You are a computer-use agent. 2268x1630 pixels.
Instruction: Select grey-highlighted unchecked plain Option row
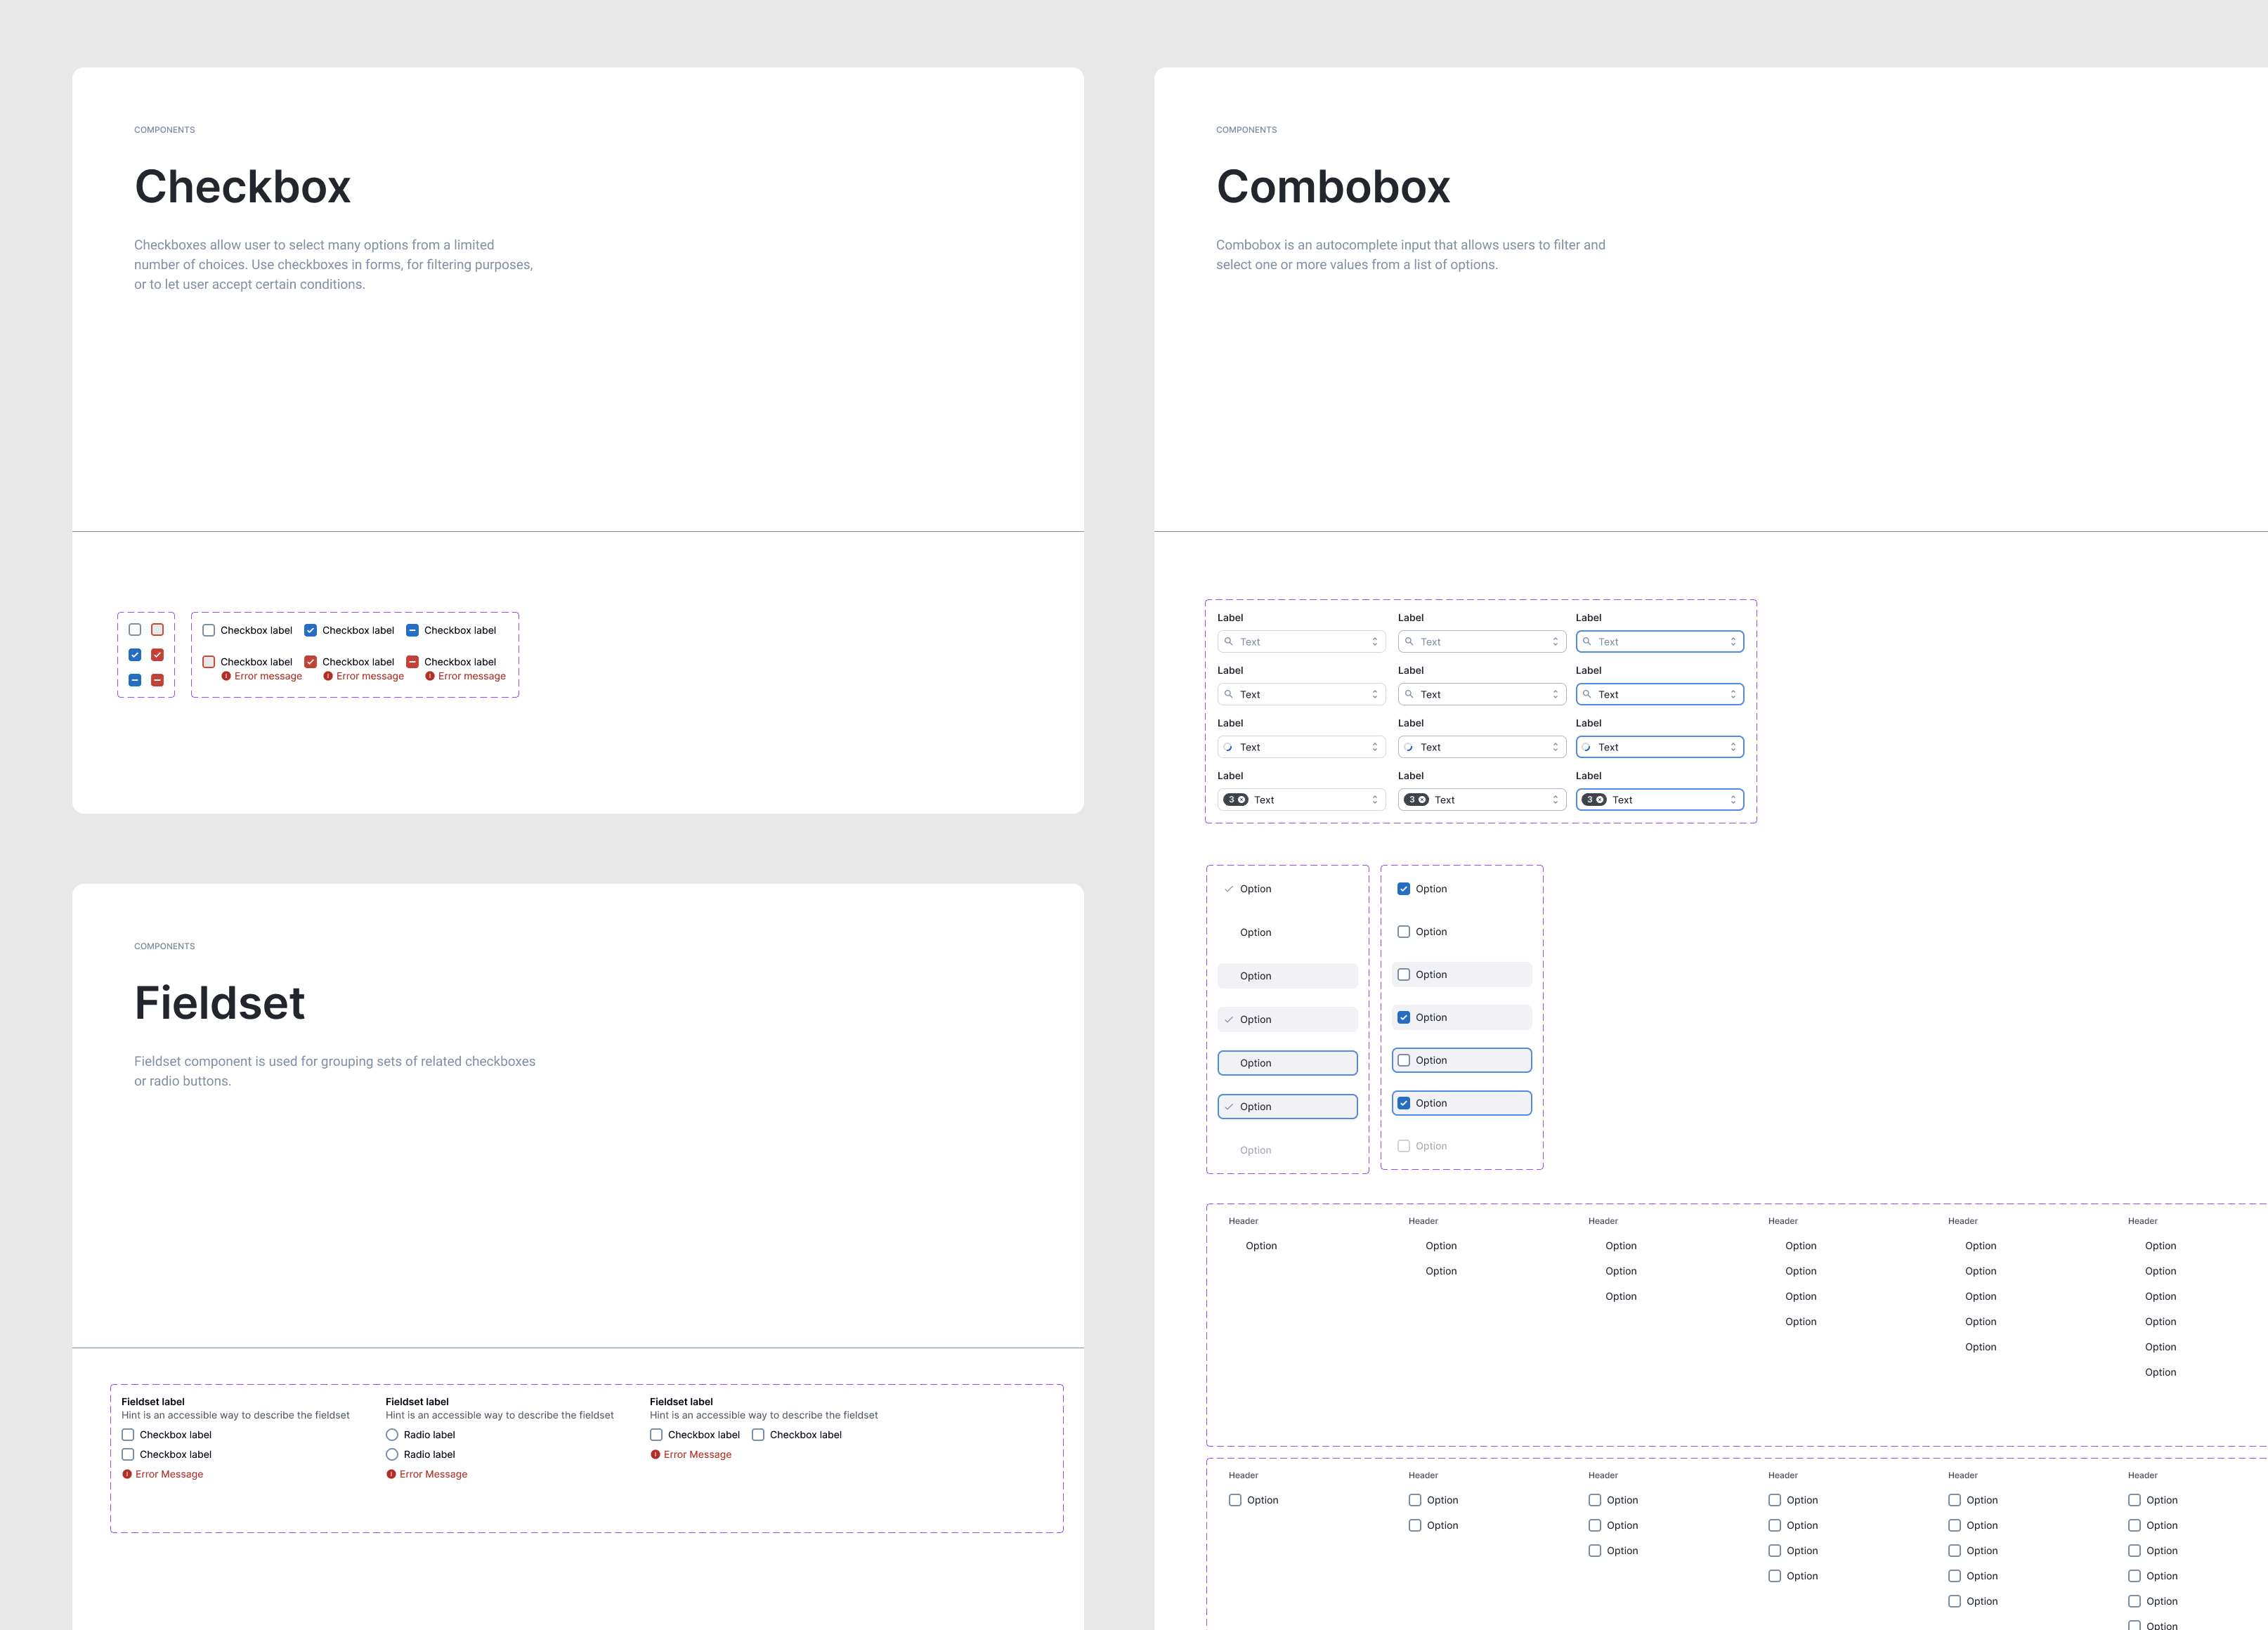point(1288,976)
